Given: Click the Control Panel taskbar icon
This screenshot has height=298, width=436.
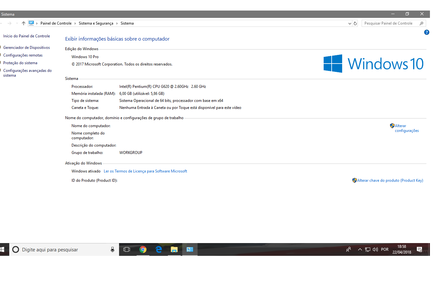Looking at the screenshot, I should [x=190, y=249].
